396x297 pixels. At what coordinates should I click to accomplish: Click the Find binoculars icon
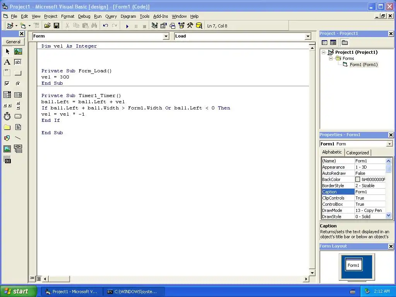click(94, 26)
